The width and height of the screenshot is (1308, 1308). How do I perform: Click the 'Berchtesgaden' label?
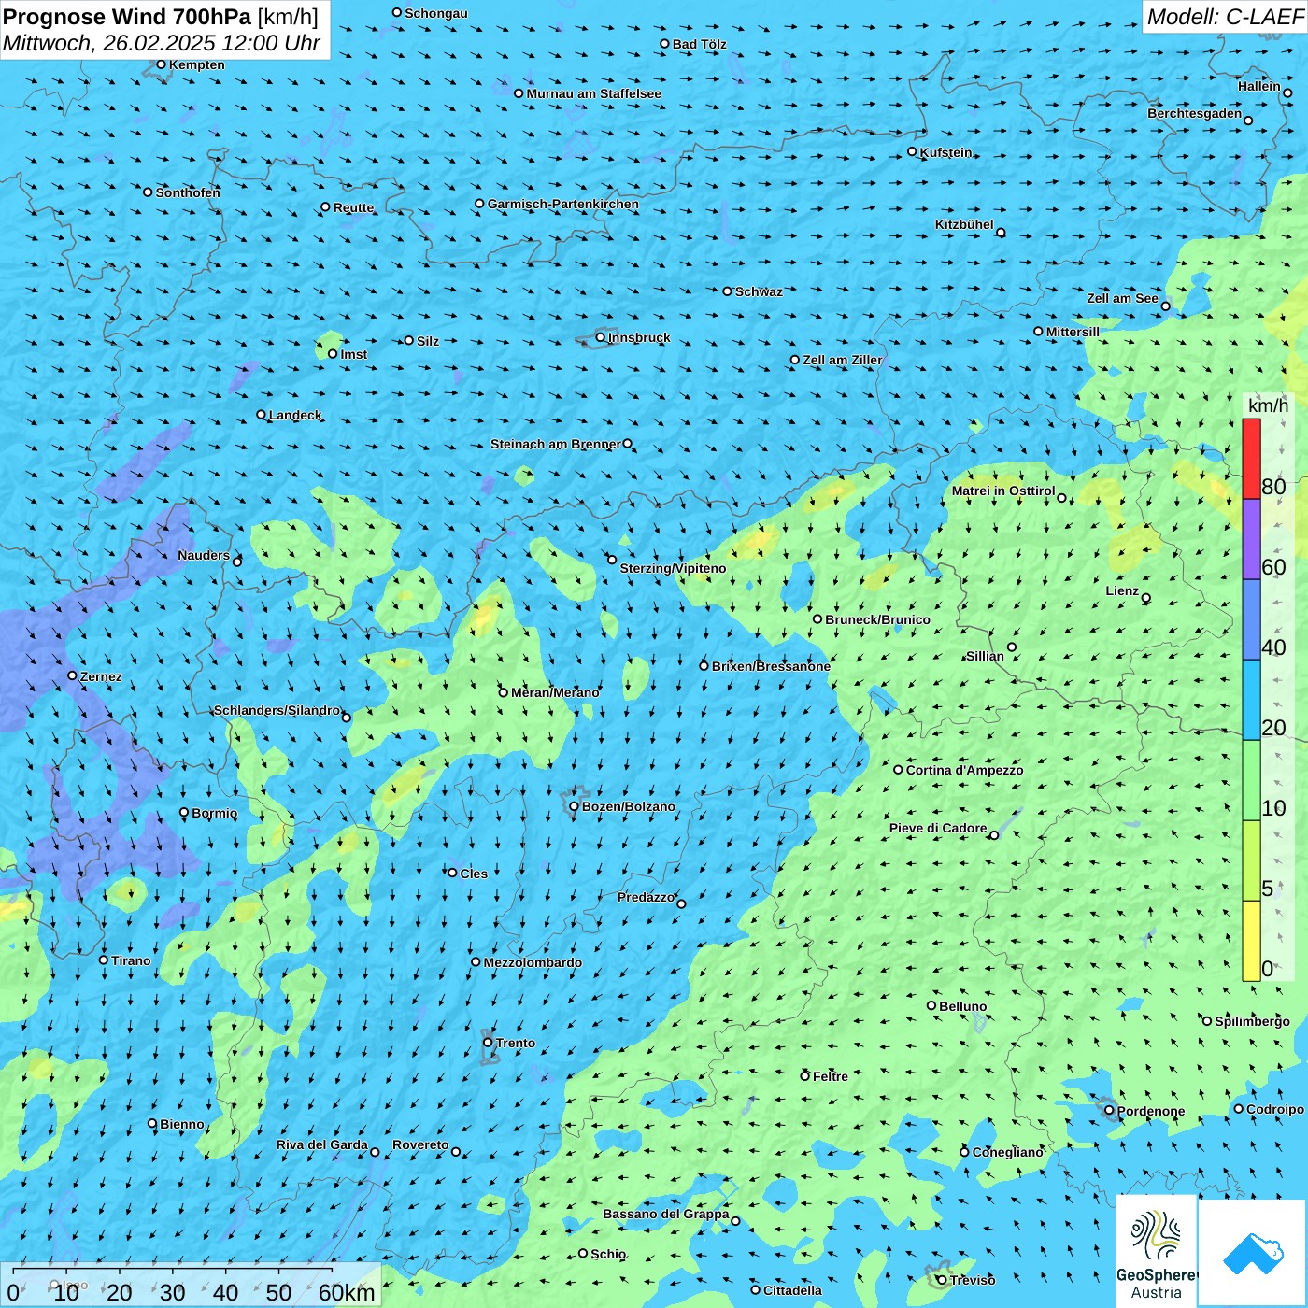pos(1195,113)
